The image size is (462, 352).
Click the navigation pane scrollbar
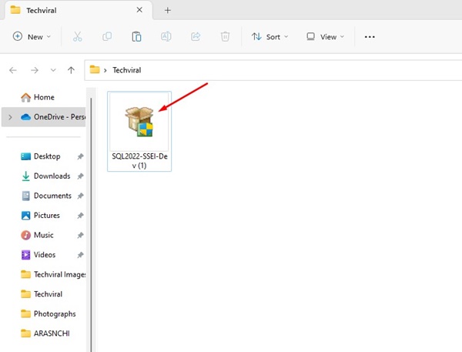[x=91, y=224]
